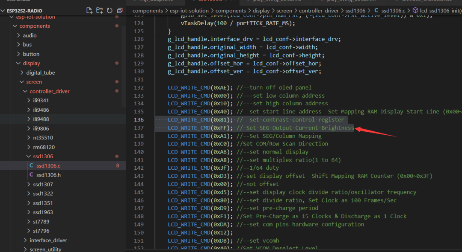Click the New File icon in explorer header
This screenshot has width=462, height=252.
[x=89, y=11]
